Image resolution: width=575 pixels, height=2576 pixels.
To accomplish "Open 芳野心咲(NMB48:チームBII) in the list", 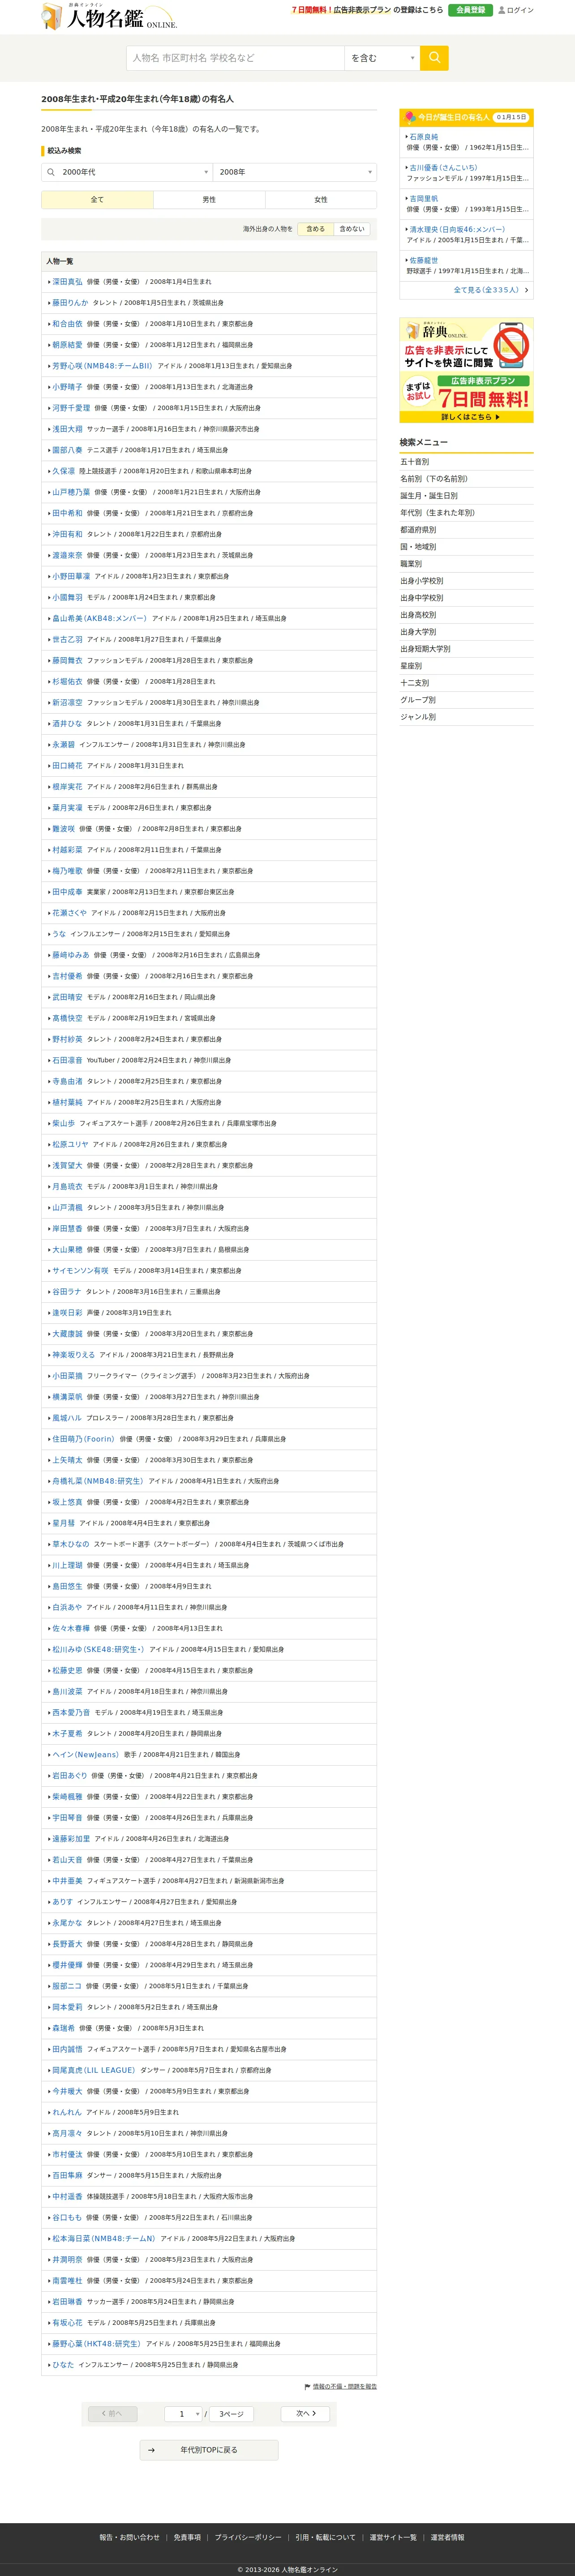I will (102, 366).
